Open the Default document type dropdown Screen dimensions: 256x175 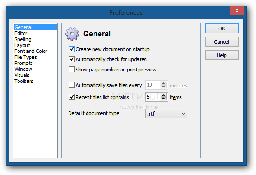pyautogui.click(x=166, y=114)
